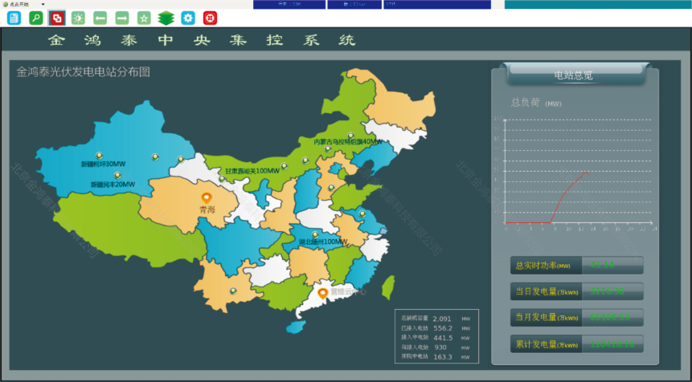Open settings with the blue gear icon

point(187,18)
